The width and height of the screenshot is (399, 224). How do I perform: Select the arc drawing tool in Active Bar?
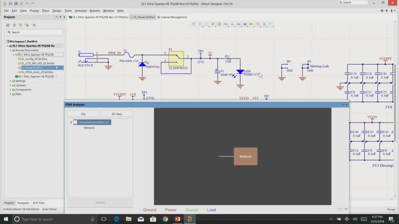271,24
